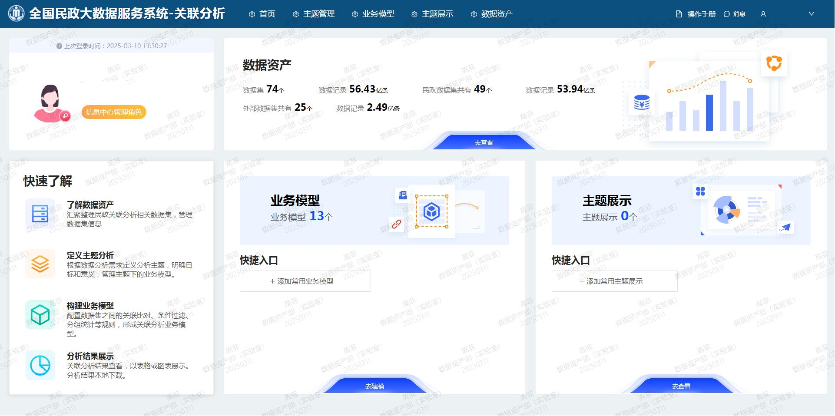The height and width of the screenshot is (416, 835).
Task: Click the civil affairs system logo icon
Action: pos(17,13)
